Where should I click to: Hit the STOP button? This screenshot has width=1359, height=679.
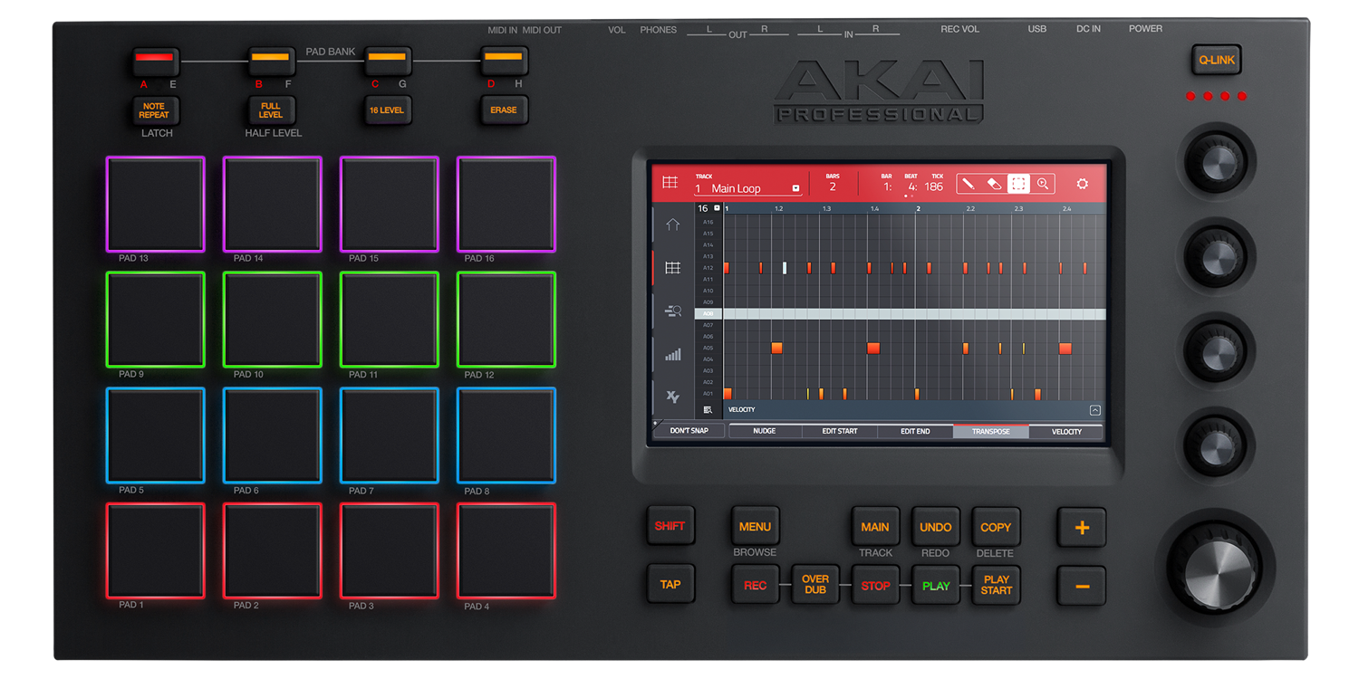[x=875, y=586]
